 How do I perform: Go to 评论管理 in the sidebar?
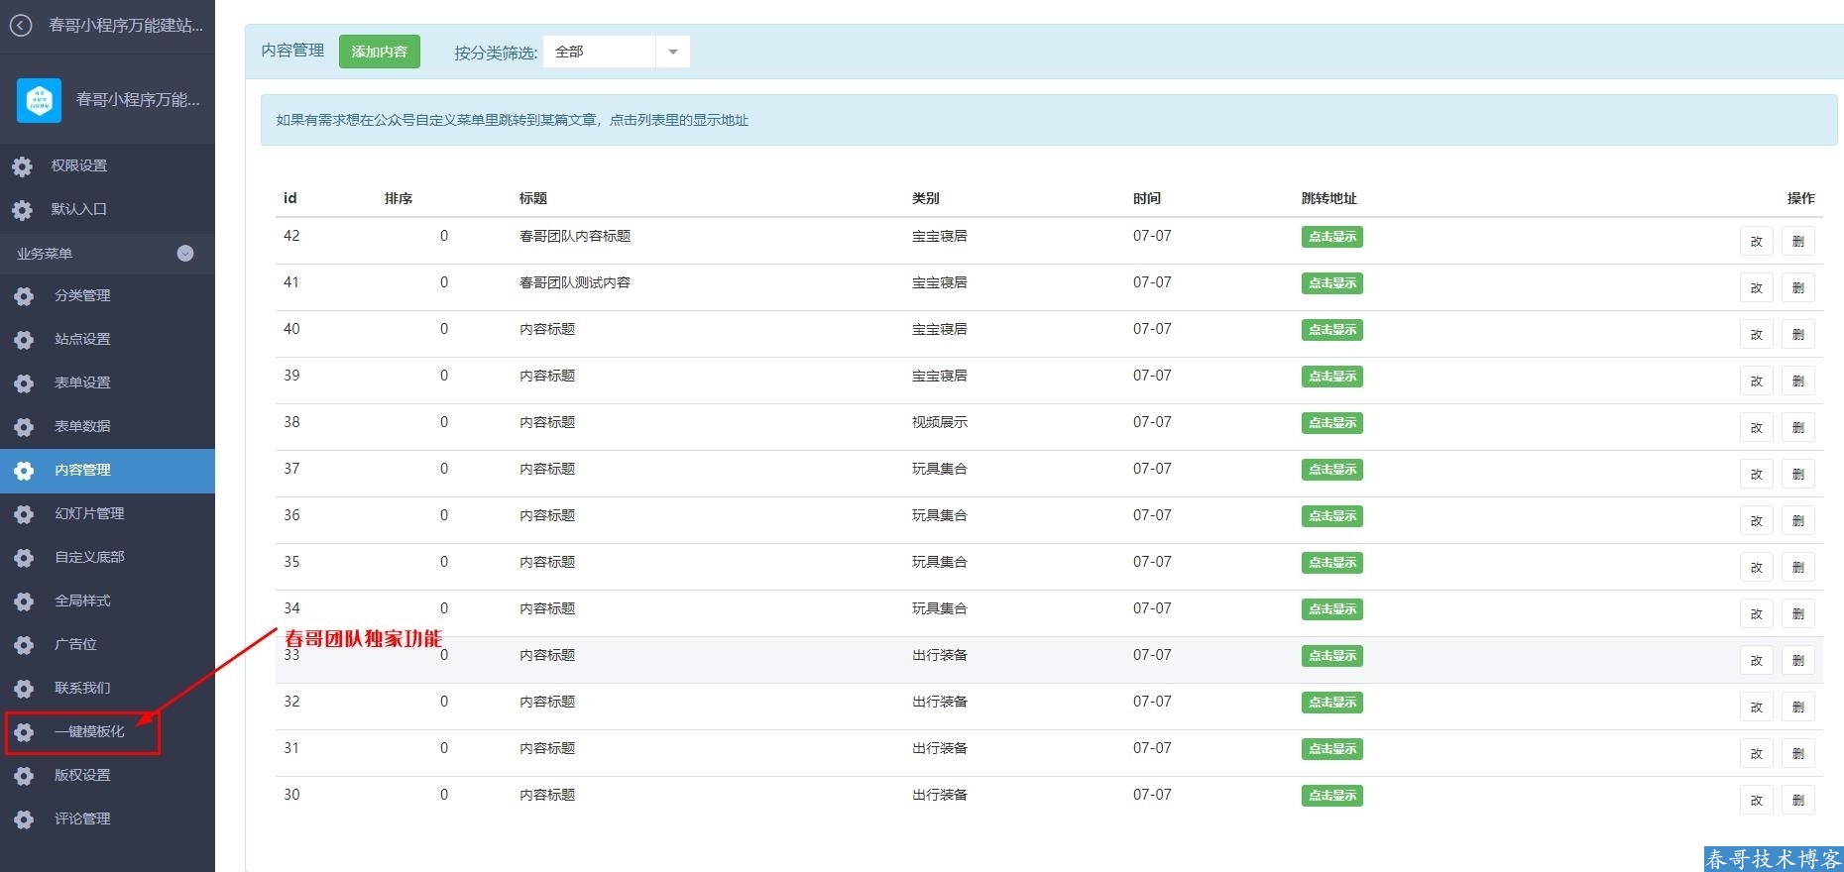(82, 818)
